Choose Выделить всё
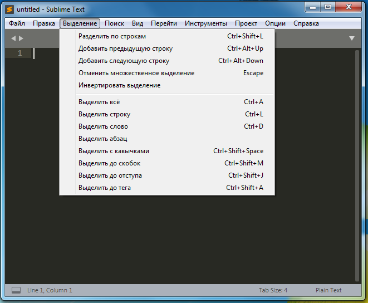 [x=167, y=102]
